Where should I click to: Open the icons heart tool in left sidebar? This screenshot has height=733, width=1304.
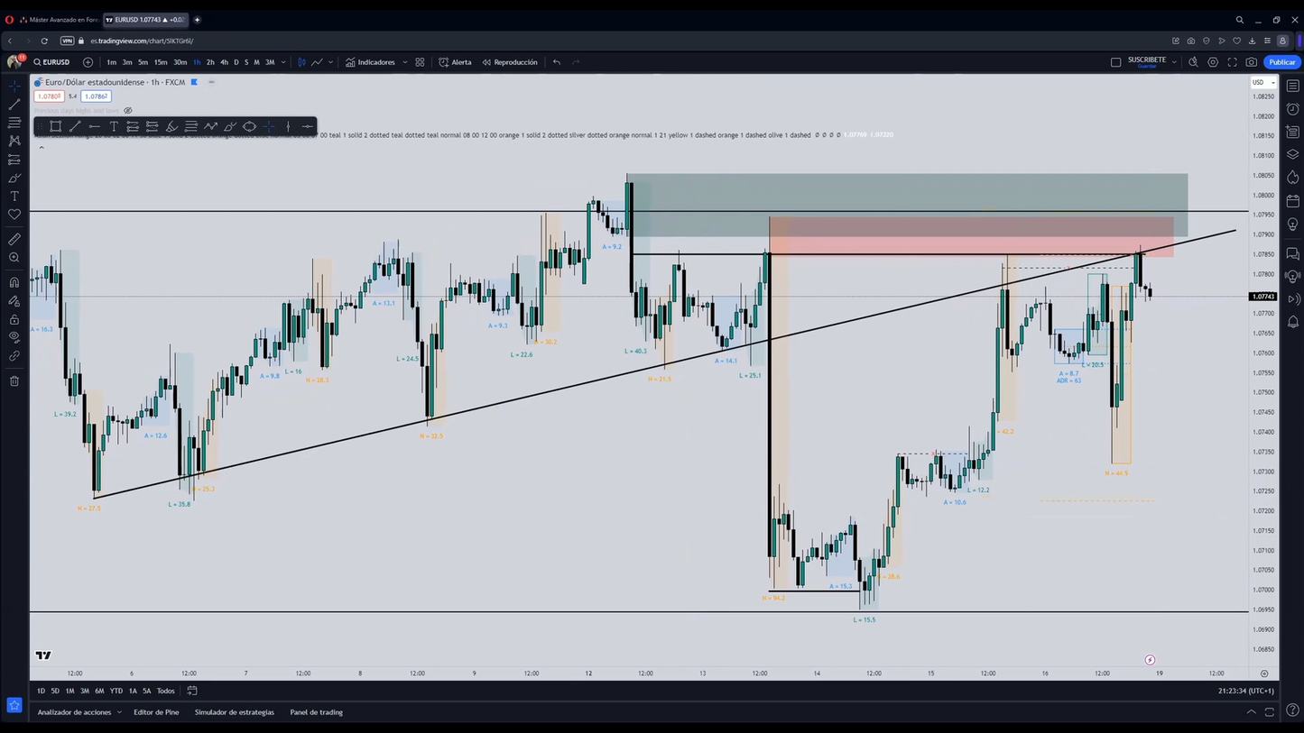(14, 215)
